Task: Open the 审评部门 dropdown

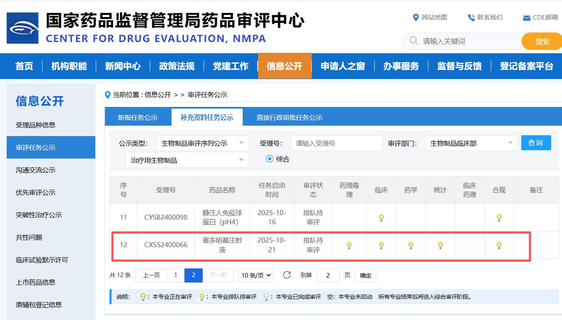Action: click(471, 143)
